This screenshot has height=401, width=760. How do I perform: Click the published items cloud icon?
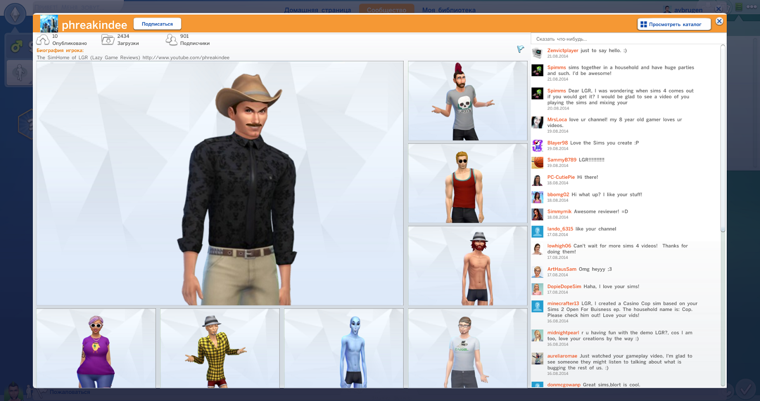point(43,40)
